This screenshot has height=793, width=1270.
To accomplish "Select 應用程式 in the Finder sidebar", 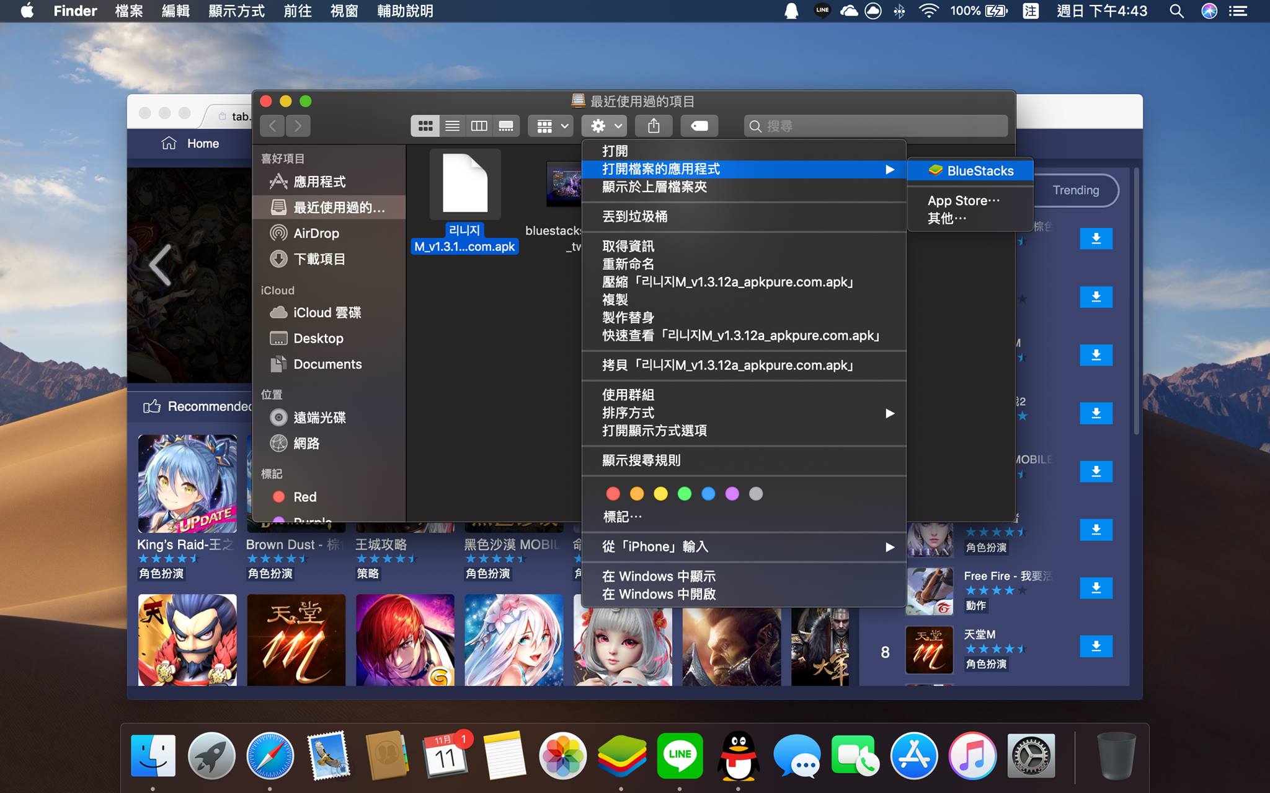I will (x=329, y=182).
